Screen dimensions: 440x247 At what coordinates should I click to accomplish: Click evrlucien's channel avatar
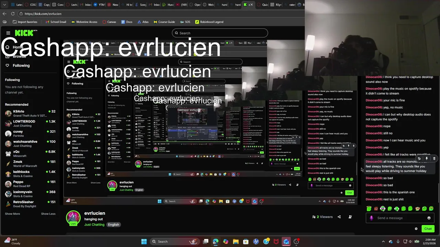coord(73,218)
